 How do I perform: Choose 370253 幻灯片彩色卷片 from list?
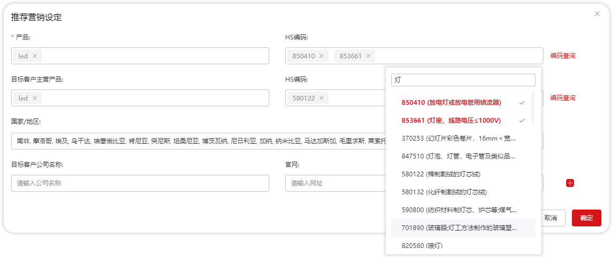(x=459, y=138)
